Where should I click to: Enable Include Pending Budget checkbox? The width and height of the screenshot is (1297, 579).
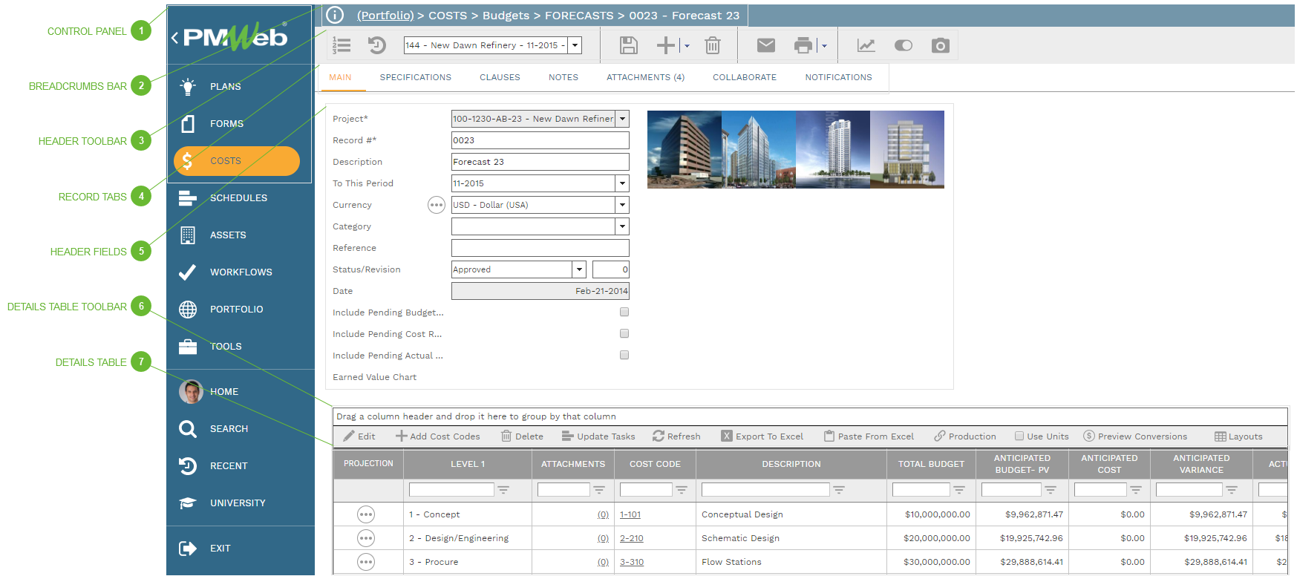click(x=624, y=313)
